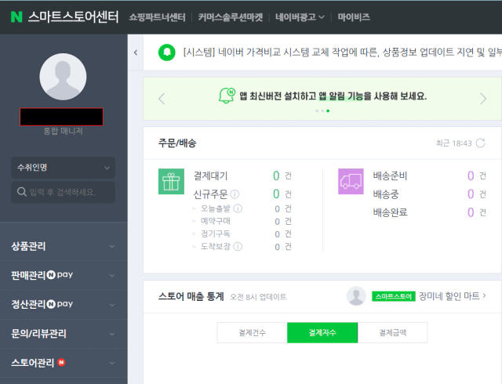Click the 결제대기 count
502x384 pixels.
click(276, 176)
